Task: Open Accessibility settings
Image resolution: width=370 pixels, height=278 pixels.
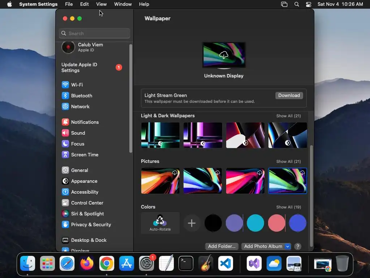Action: 80,192
